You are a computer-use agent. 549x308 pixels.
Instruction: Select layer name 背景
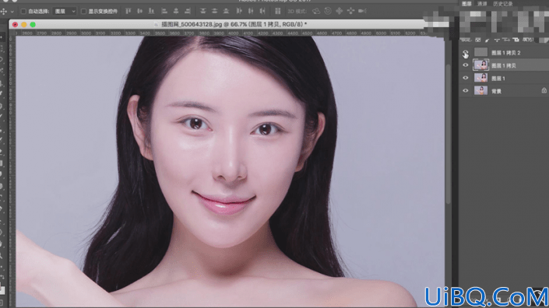[496, 91]
